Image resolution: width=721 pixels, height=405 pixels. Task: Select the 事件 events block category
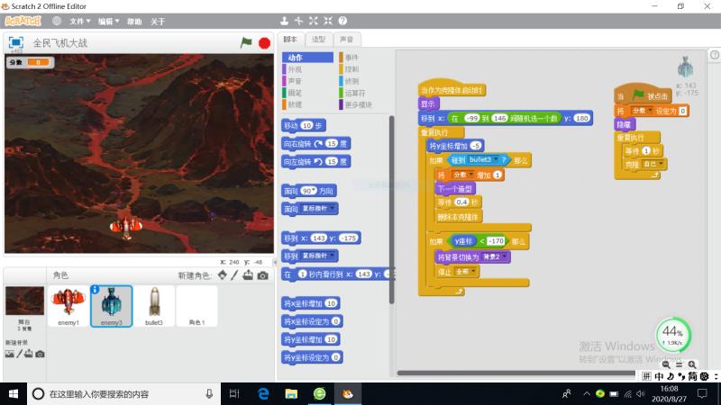tap(351, 58)
